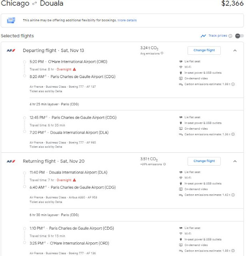Click the Selected flights heading
Viewport: 246px width, 256px height.
click(x=17, y=36)
